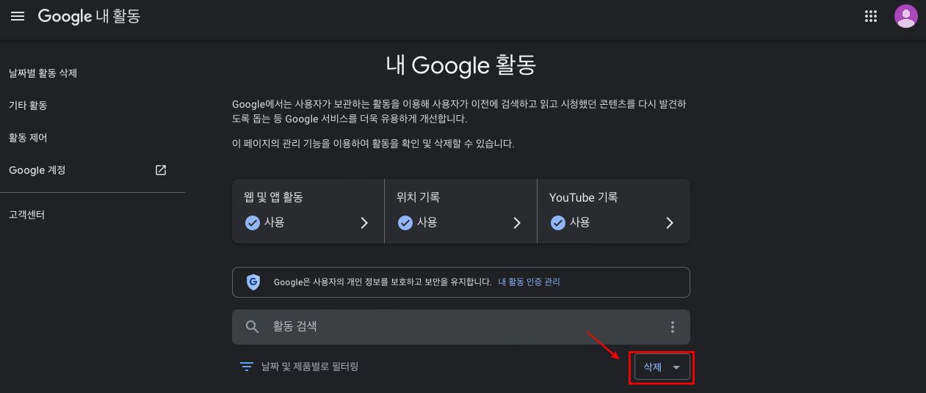This screenshot has width=926, height=393.
Task: Click the privacy notice text starting Google은
Action: pyautogui.click(x=383, y=282)
